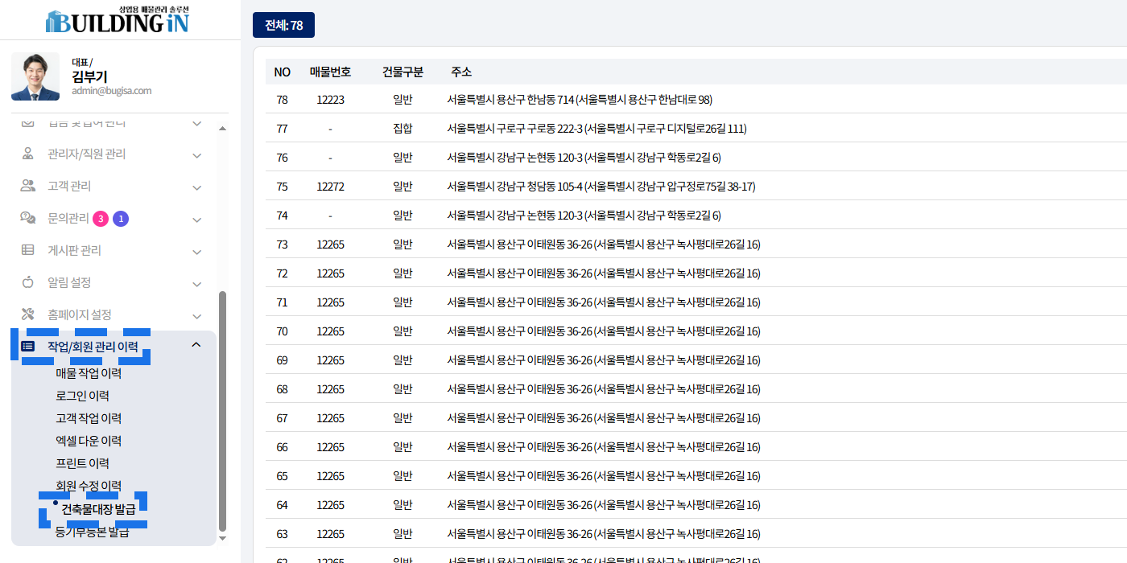Click the inquiry management chat icon
1127x563 pixels.
pyautogui.click(x=28, y=218)
